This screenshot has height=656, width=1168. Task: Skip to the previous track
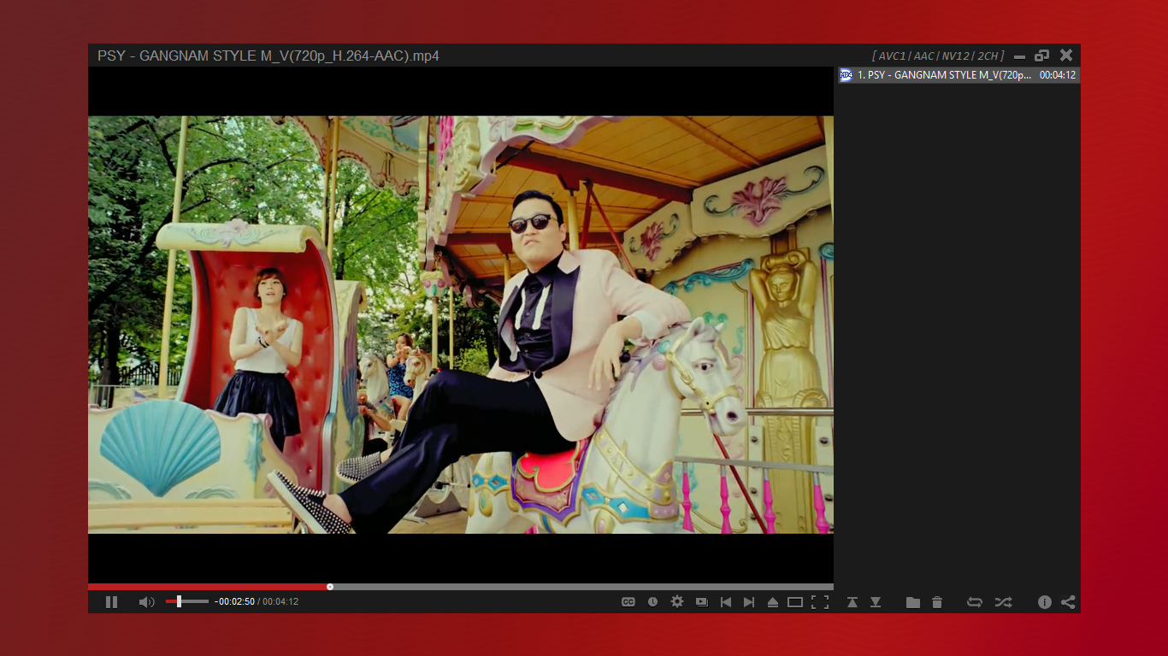(726, 602)
